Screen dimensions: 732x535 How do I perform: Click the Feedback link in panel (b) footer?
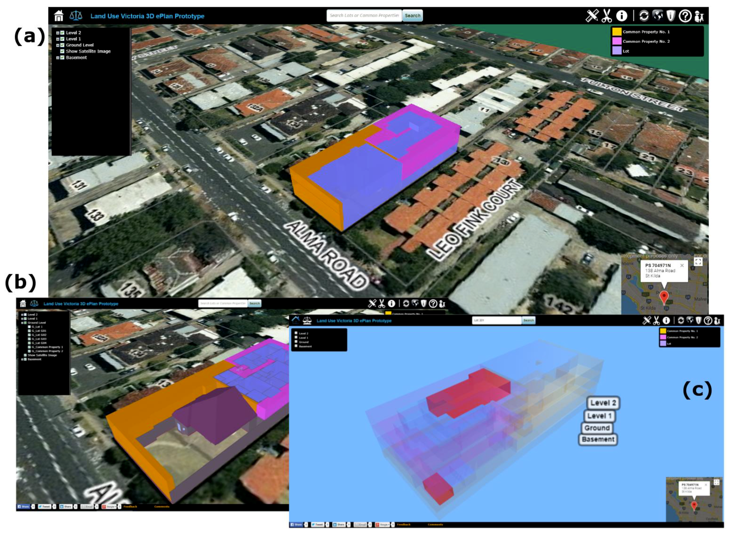tap(130, 507)
